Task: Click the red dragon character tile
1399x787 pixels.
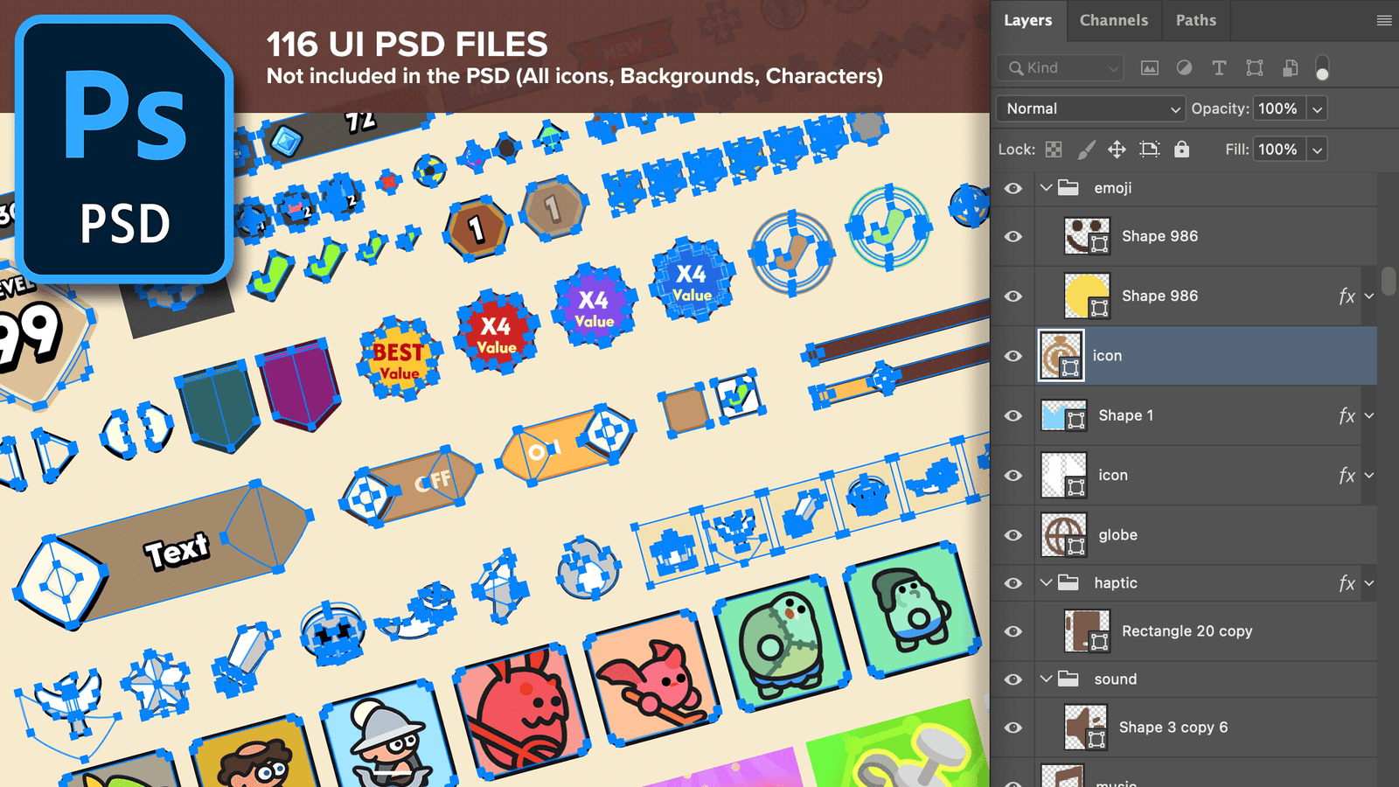Action: pyautogui.click(x=522, y=711)
